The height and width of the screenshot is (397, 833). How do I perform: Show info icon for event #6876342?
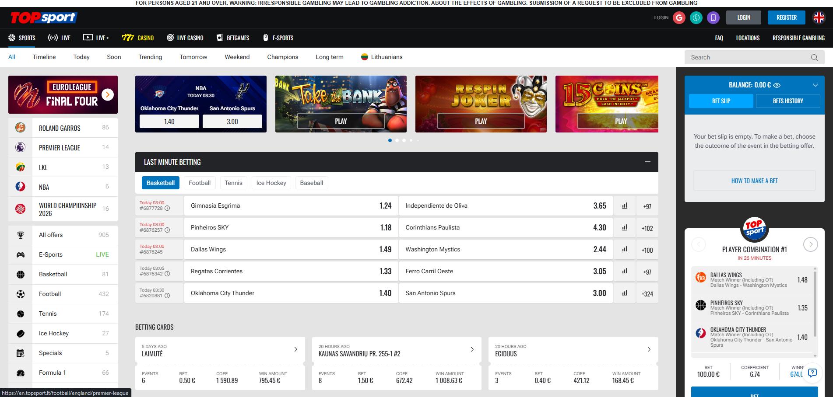click(167, 274)
